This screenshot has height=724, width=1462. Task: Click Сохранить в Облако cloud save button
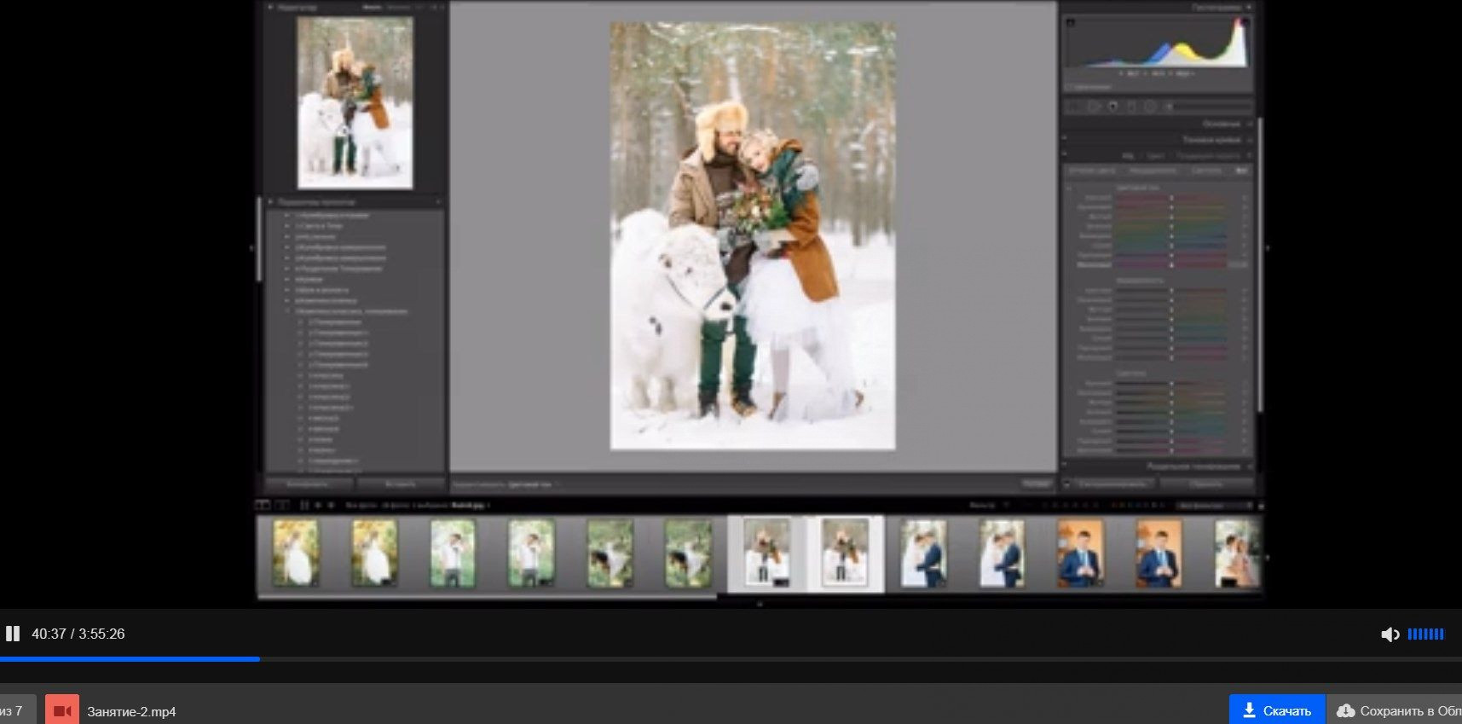point(1398,710)
